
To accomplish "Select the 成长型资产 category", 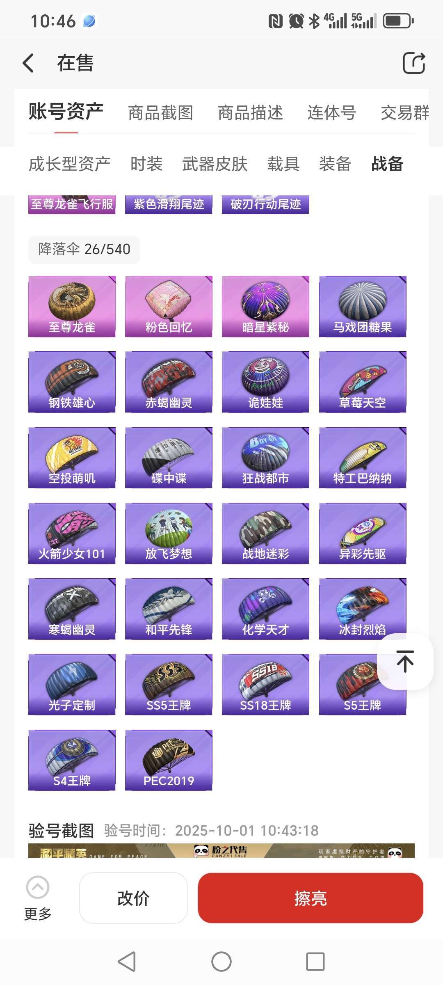I will coord(69,164).
